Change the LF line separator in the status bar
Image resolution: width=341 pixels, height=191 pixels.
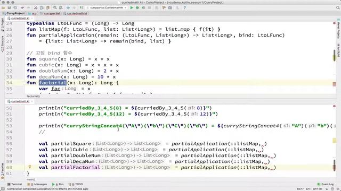coord(308,189)
